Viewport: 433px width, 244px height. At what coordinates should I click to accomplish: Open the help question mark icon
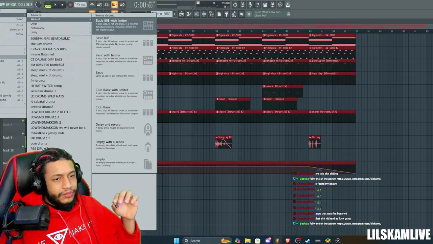(257, 5)
